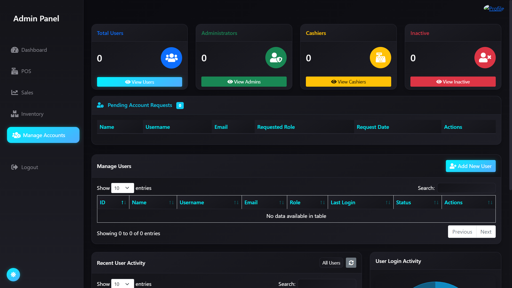Image resolution: width=512 pixels, height=288 pixels.
Task: Toggle sort on the Status column
Action: pyautogui.click(x=417, y=202)
